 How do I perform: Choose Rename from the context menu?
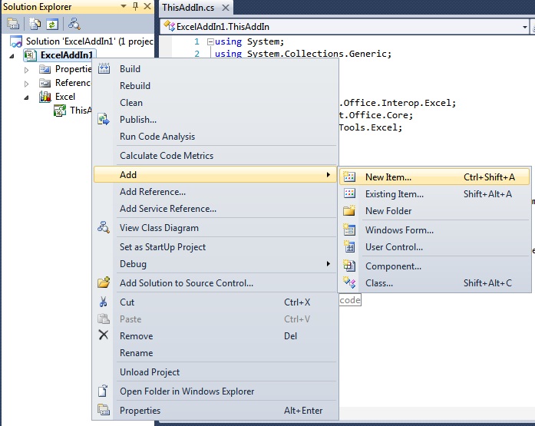[x=215, y=353]
